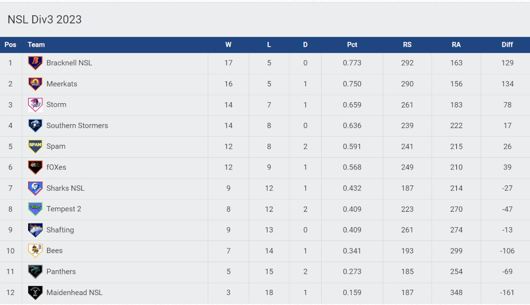Screen dimensions: 530x305
Task: Click the Maidenhead NSL team logo
Action: point(35,292)
